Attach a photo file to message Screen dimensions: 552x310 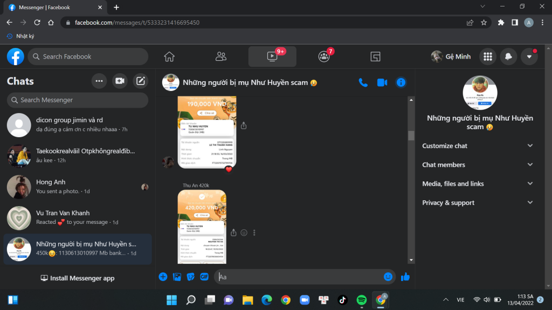(177, 277)
